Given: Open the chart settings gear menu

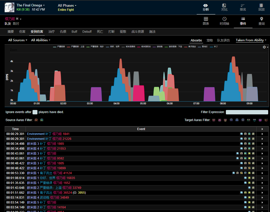Looking at the screenshot, I should tap(265, 47).
